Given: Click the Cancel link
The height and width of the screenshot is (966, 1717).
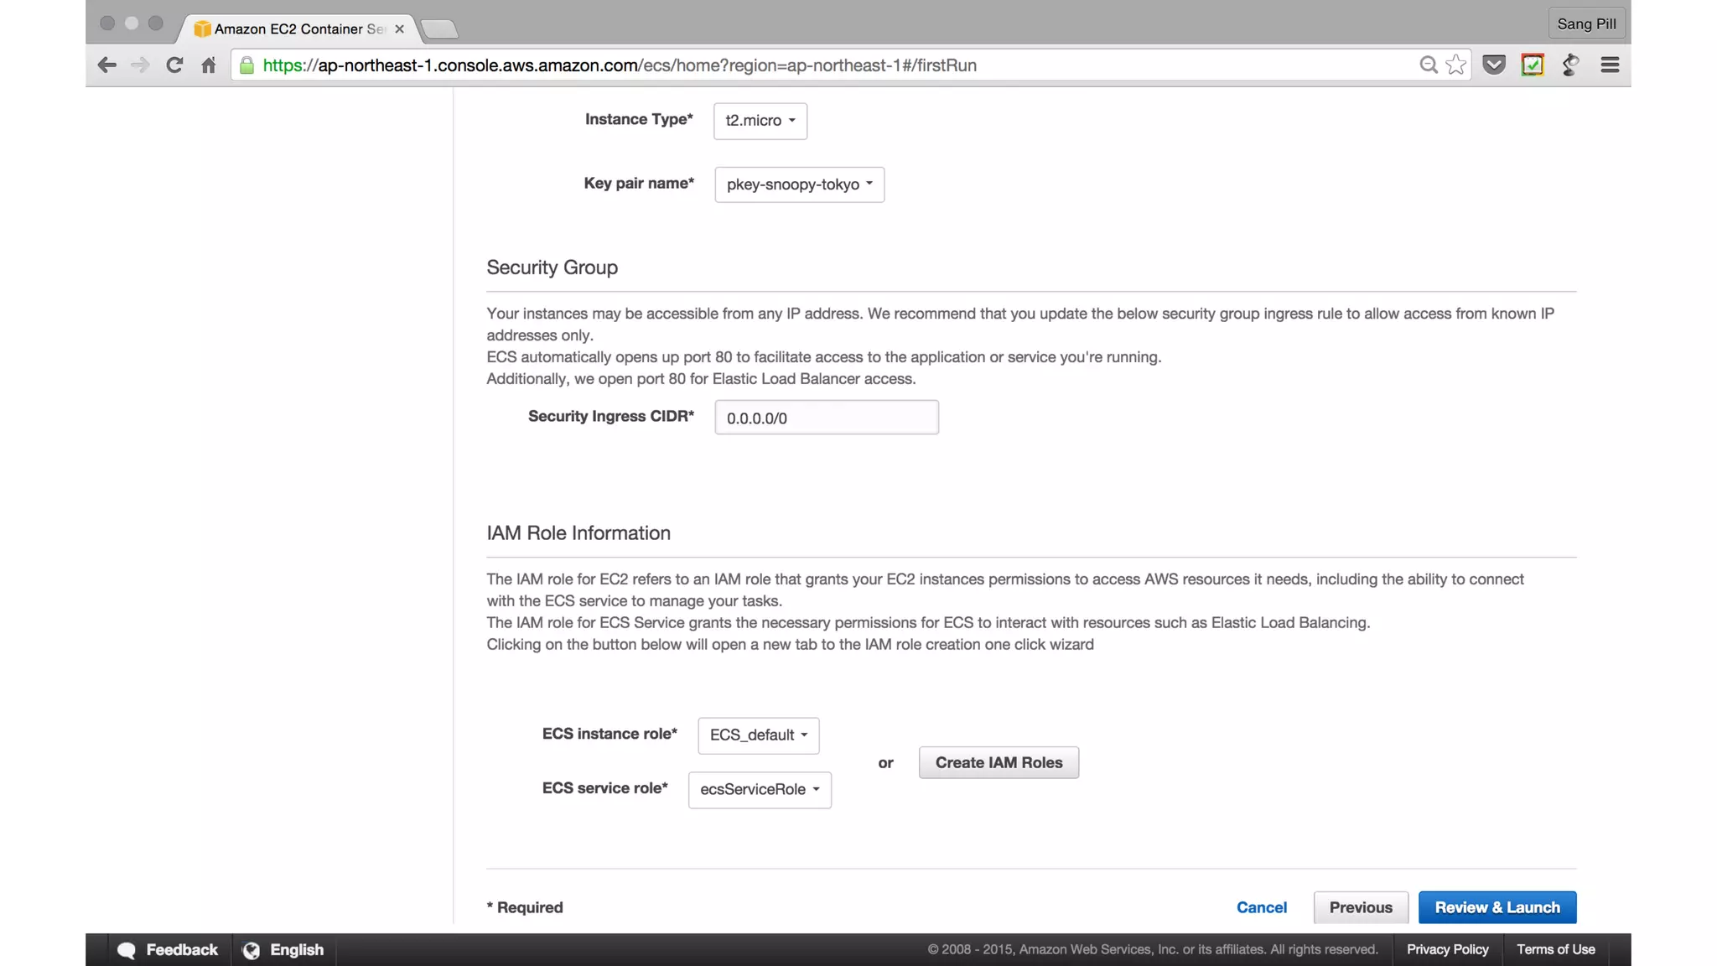Looking at the screenshot, I should 1261,907.
